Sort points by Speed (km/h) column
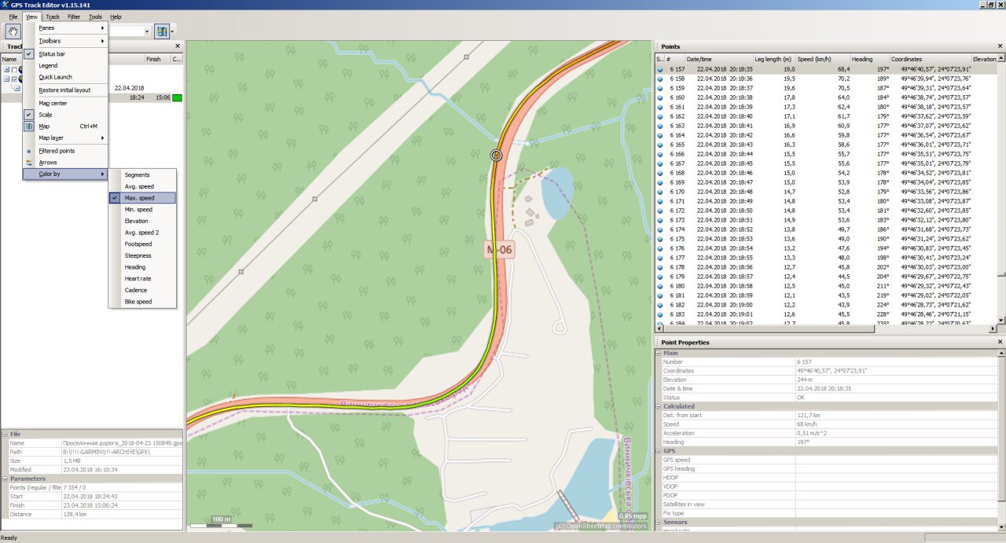This screenshot has height=543, width=1006. tap(823, 59)
